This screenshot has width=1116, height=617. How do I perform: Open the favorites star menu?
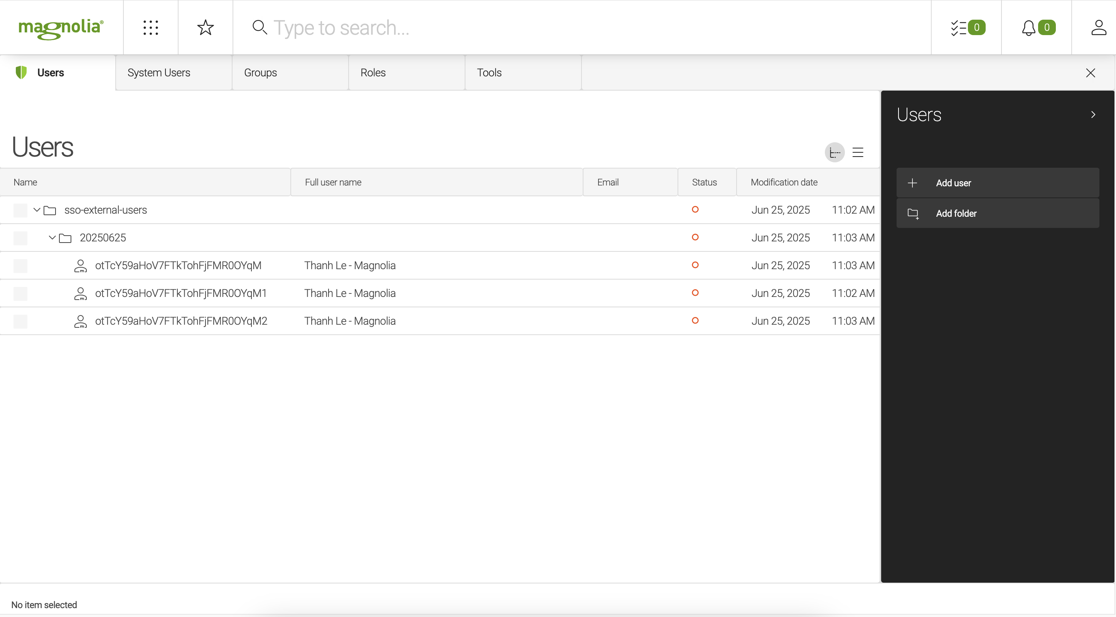(206, 27)
